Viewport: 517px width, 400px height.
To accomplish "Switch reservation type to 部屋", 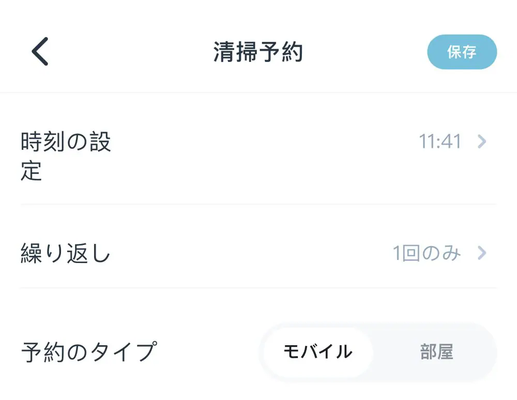I will pos(436,352).
